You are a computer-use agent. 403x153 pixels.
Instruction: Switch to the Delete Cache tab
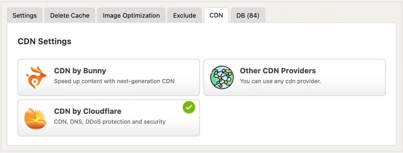(70, 15)
